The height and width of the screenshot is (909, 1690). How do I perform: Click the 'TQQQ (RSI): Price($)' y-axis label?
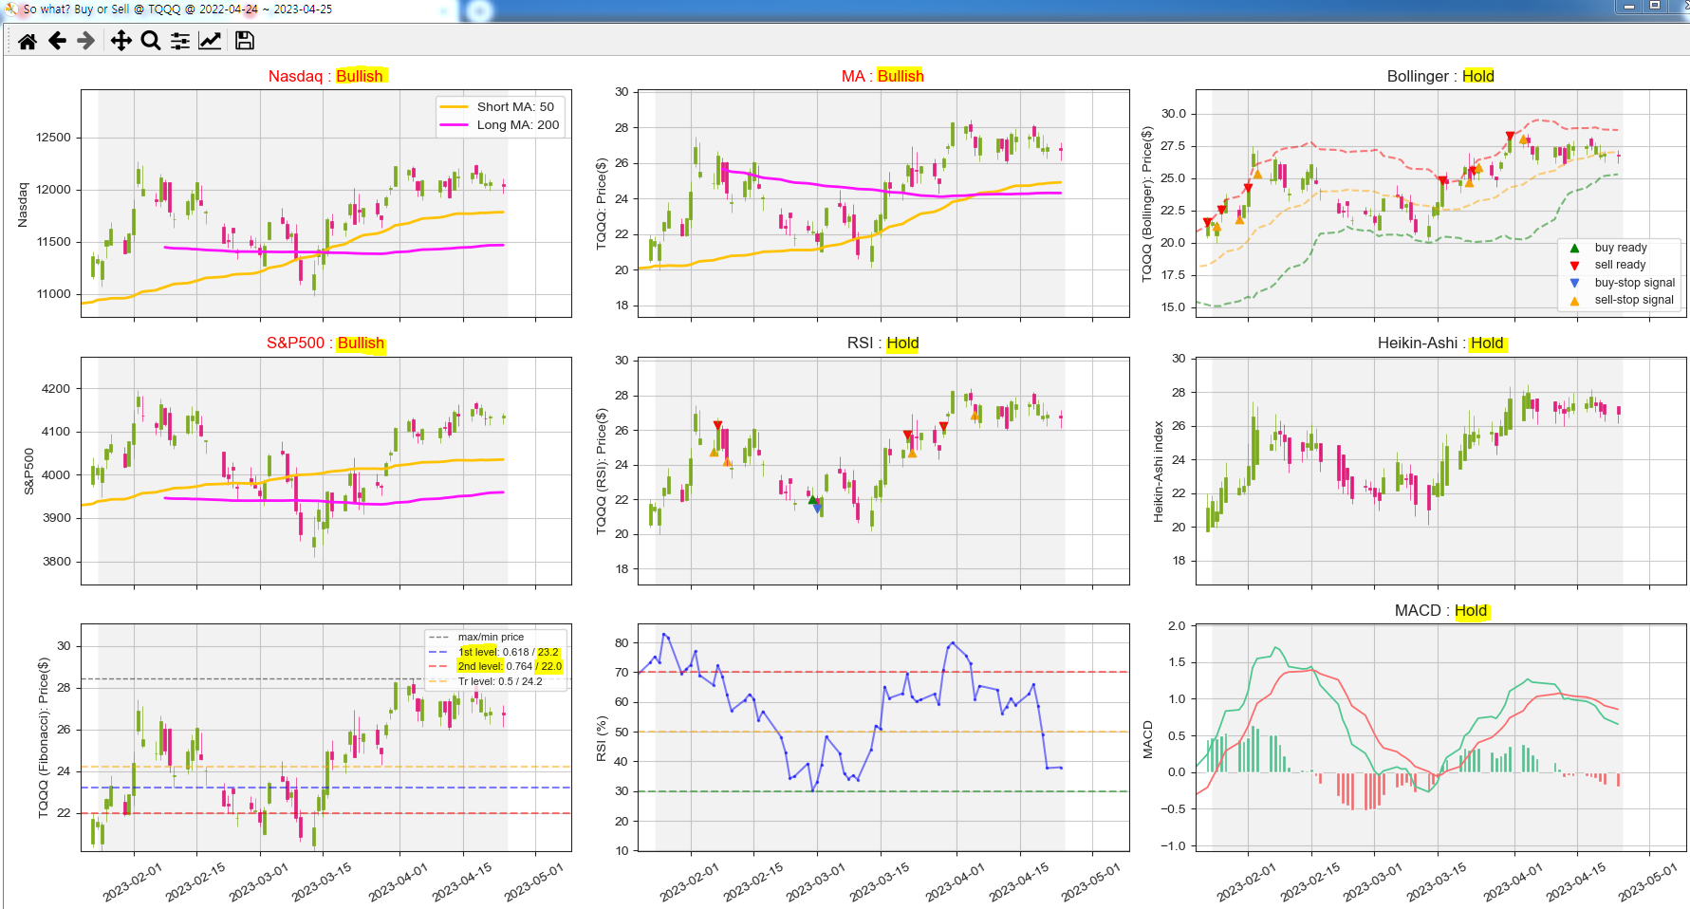pos(601,472)
